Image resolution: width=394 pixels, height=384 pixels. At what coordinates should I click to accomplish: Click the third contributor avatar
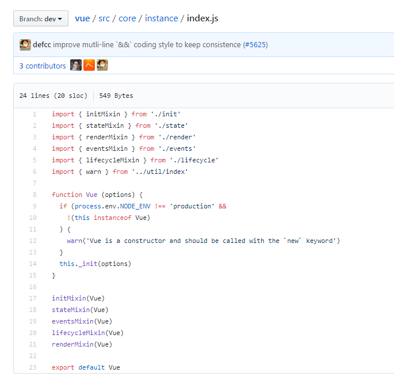102,66
